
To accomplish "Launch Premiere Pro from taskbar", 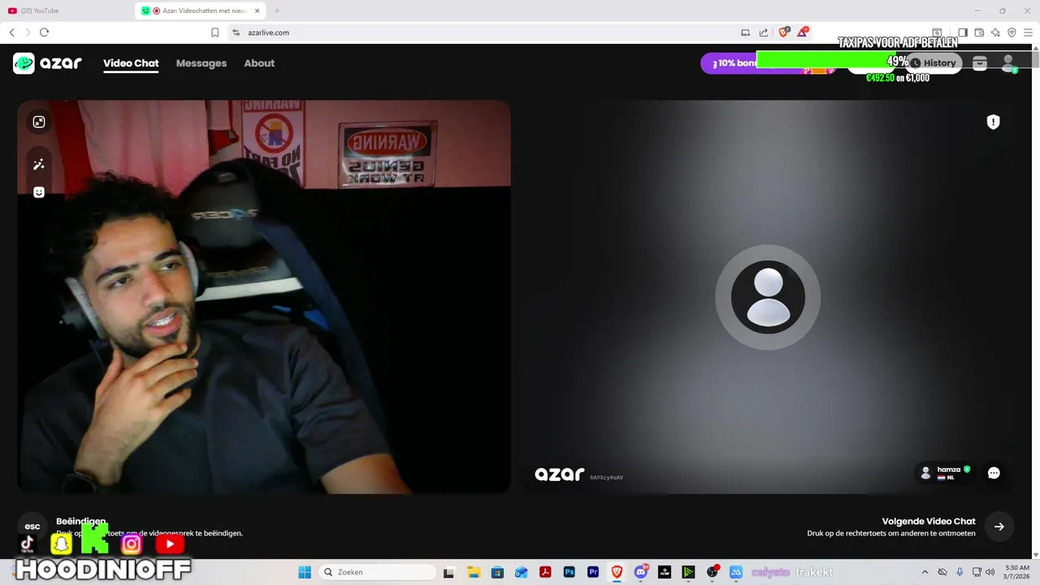I will [593, 572].
